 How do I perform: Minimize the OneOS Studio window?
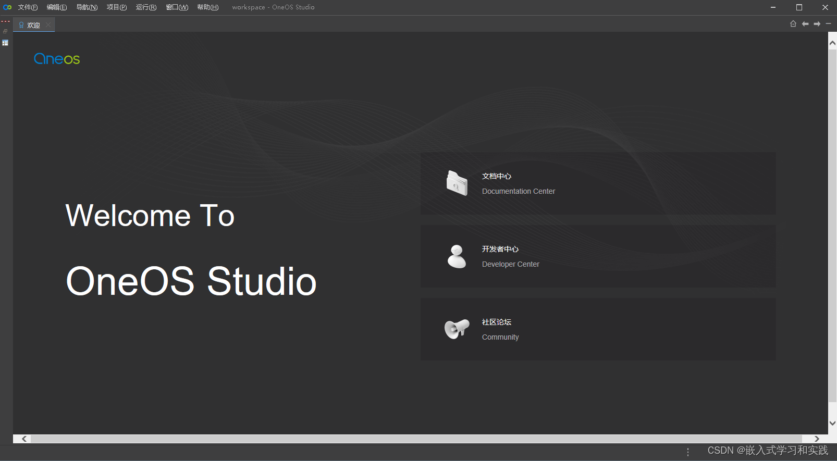tap(773, 7)
